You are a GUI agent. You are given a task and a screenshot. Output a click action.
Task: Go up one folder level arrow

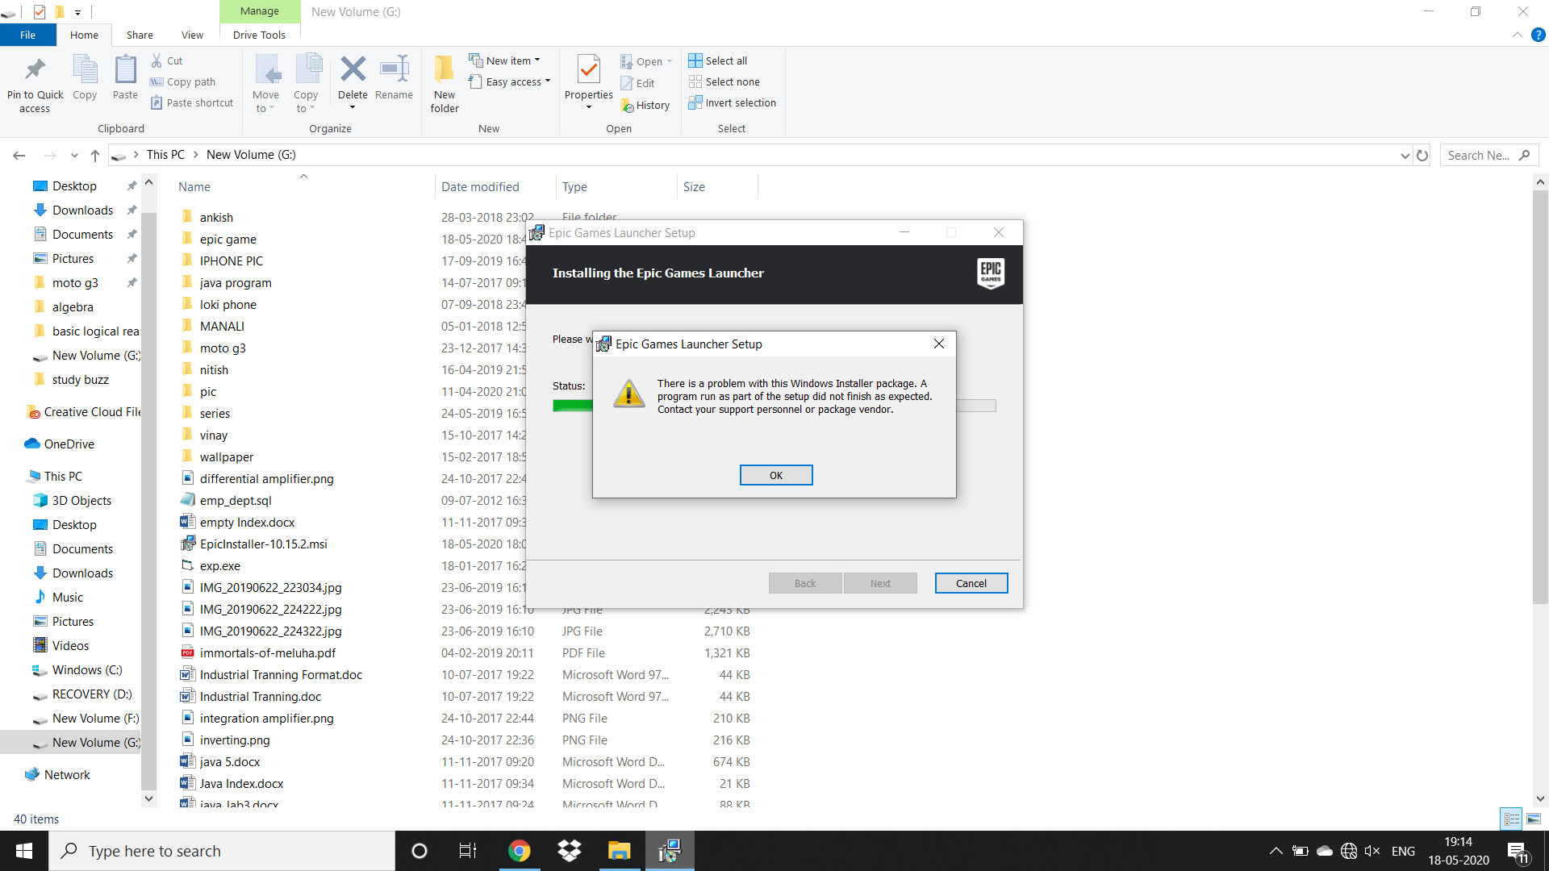[x=95, y=155]
